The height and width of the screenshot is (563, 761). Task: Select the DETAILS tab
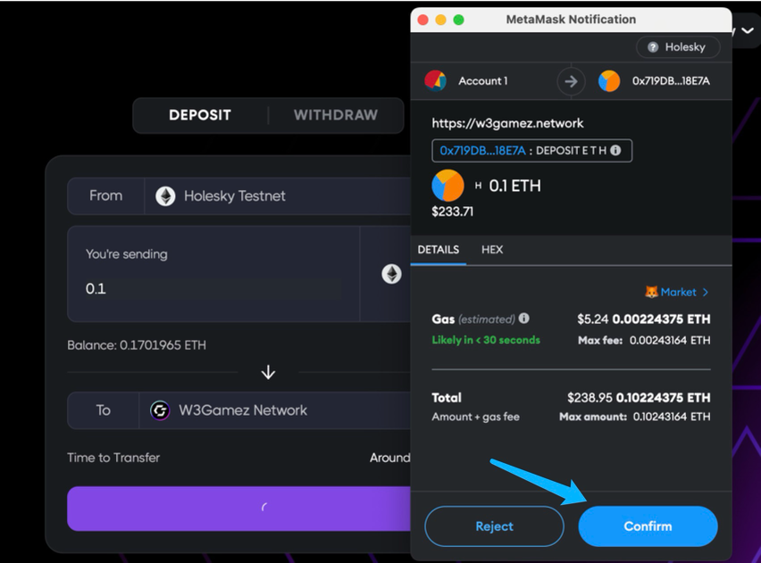pyautogui.click(x=438, y=250)
